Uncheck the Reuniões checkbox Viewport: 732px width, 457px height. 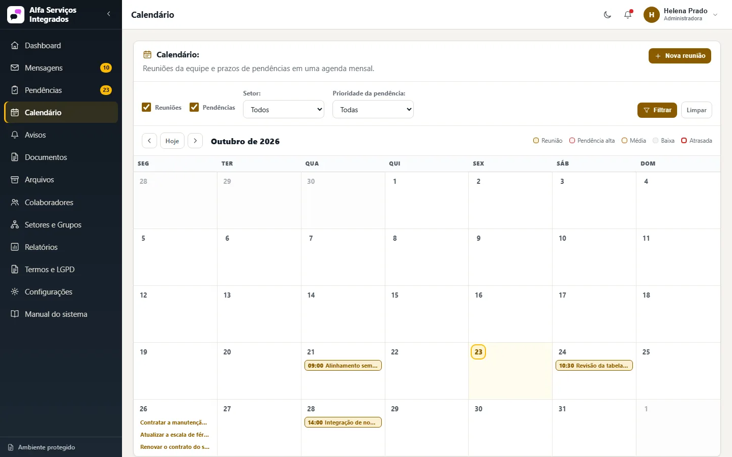(146, 107)
